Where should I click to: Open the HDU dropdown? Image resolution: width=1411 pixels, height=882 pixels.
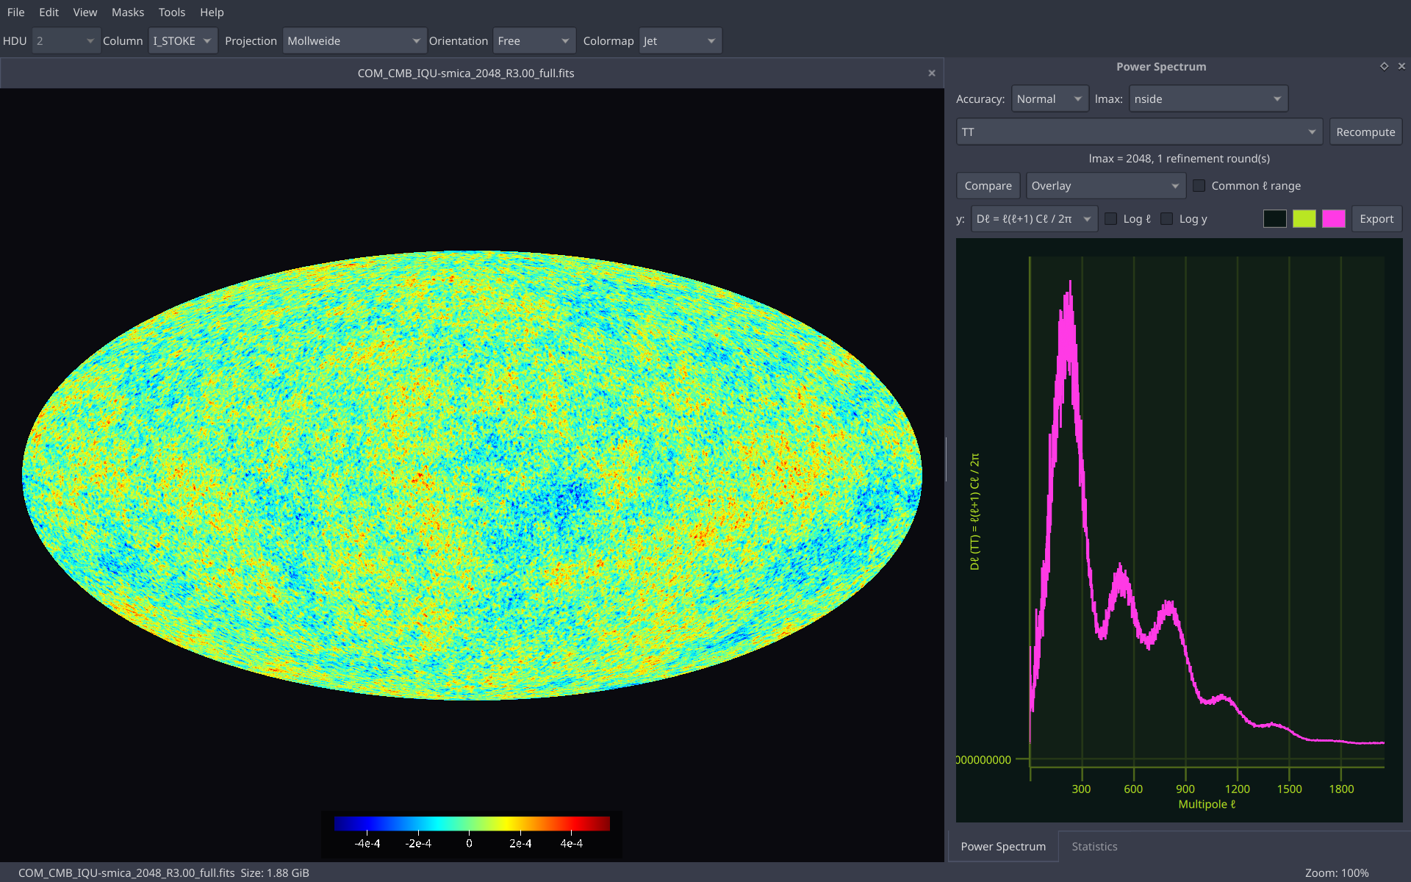[x=66, y=41]
